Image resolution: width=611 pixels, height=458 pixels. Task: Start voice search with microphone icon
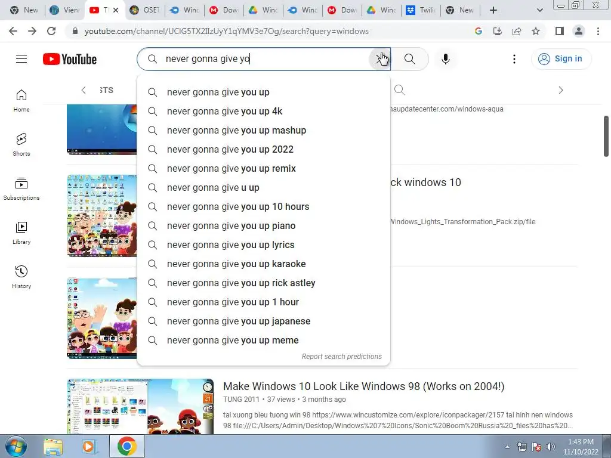[x=445, y=59]
